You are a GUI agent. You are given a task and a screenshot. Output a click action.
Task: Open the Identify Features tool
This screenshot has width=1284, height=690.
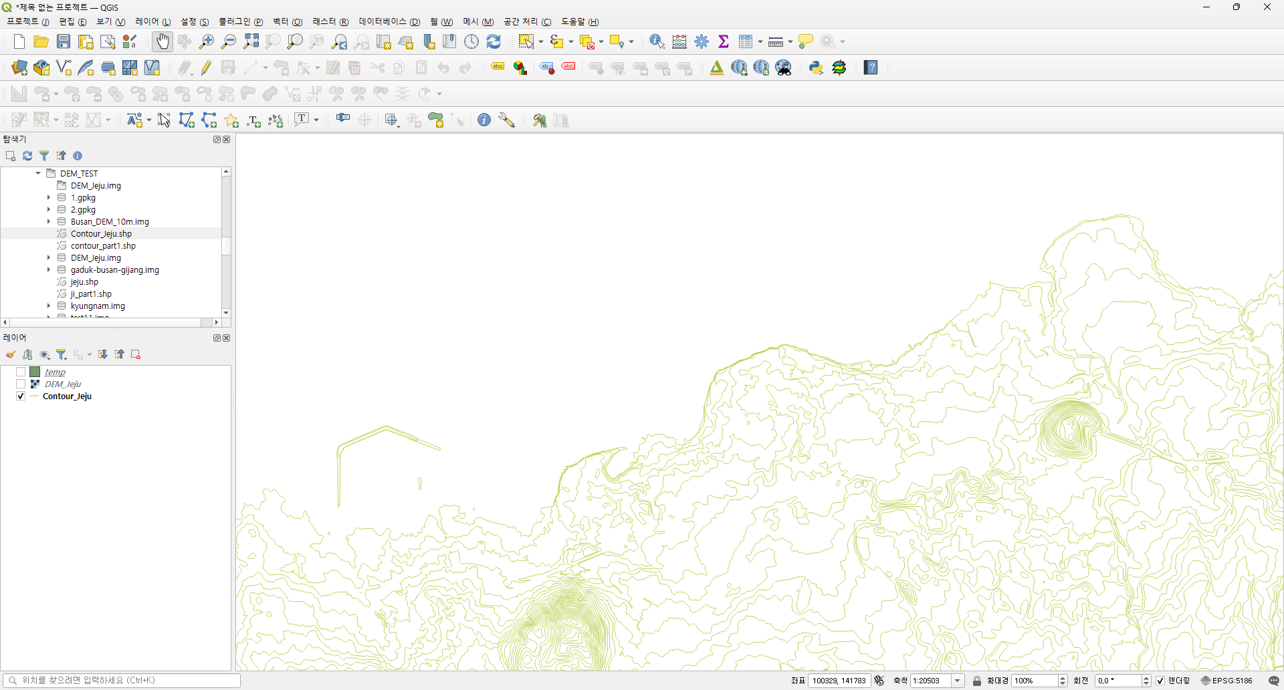click(657, 41)
